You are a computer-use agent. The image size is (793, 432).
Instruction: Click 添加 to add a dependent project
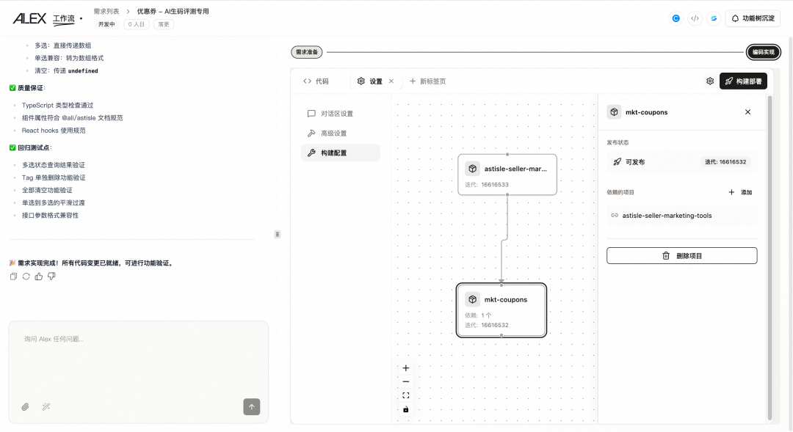(x=740, y=192)
